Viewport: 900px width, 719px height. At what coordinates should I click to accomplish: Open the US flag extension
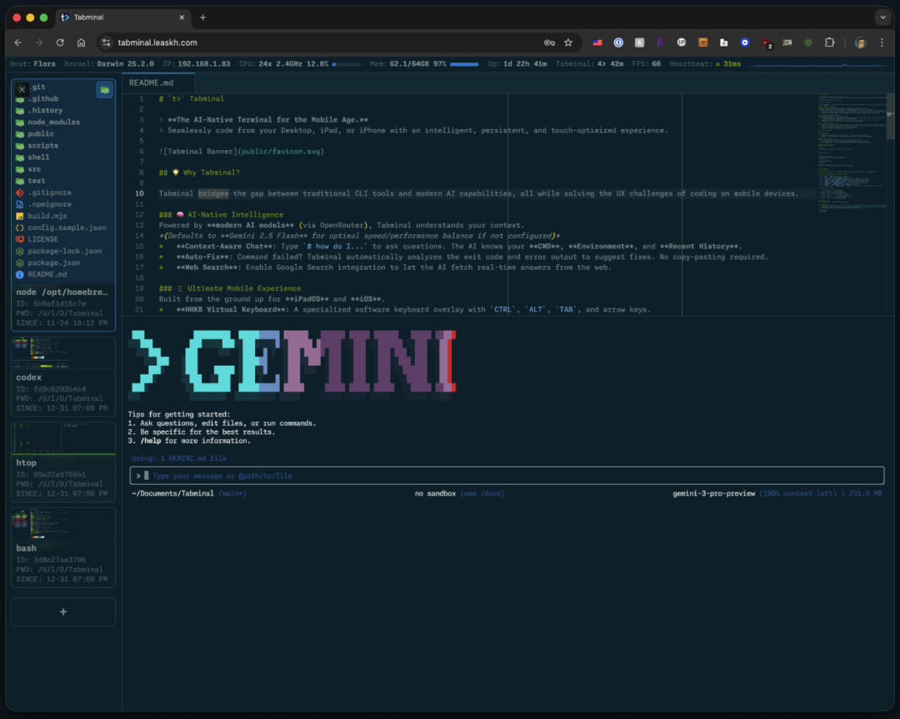coord(597,42)
